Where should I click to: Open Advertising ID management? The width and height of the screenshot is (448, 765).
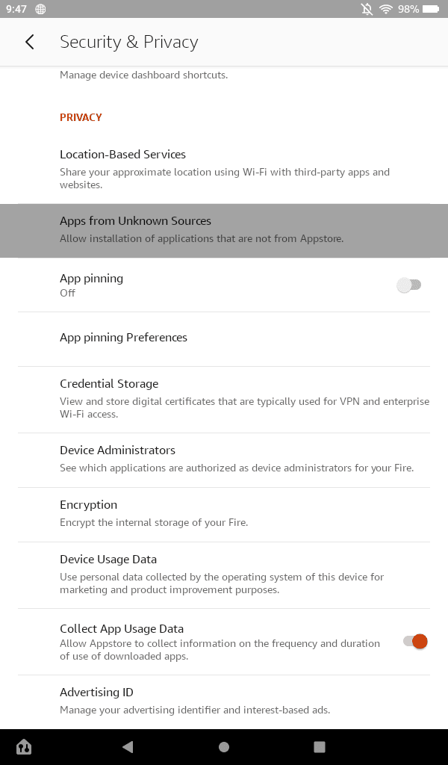click(224, 699)
